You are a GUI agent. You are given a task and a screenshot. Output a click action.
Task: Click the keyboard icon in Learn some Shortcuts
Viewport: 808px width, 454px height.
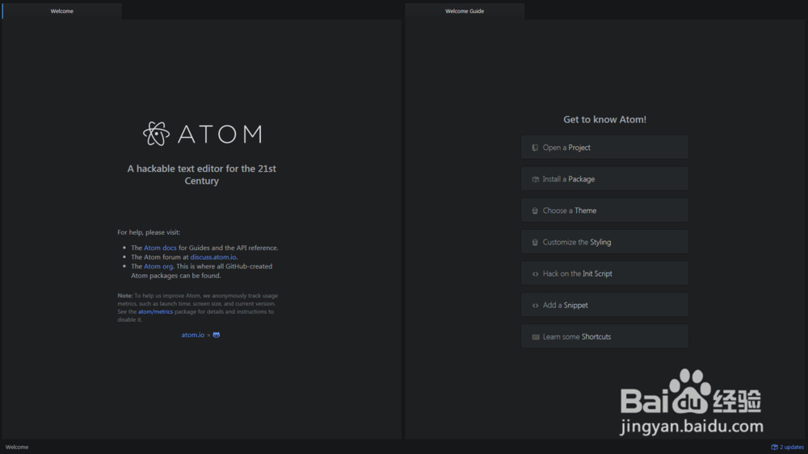point(536,337)
